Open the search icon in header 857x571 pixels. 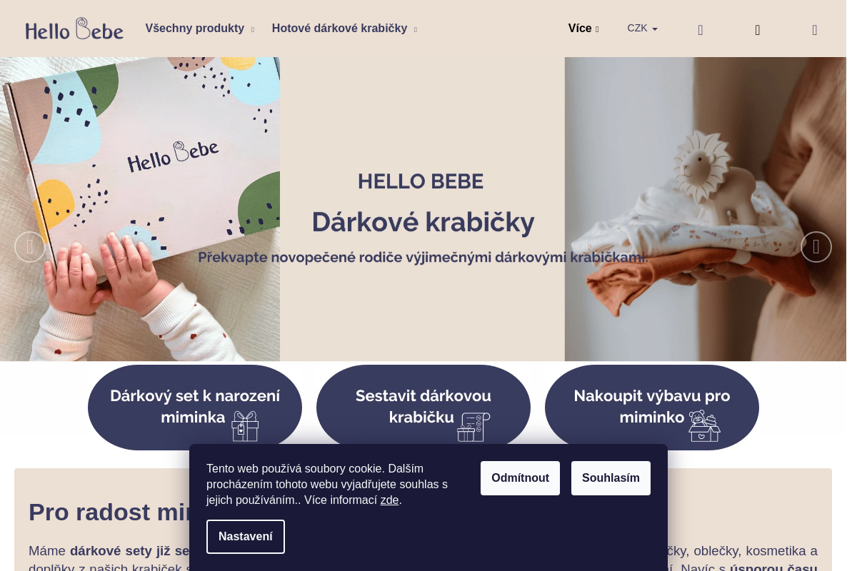tap(701, 30)
